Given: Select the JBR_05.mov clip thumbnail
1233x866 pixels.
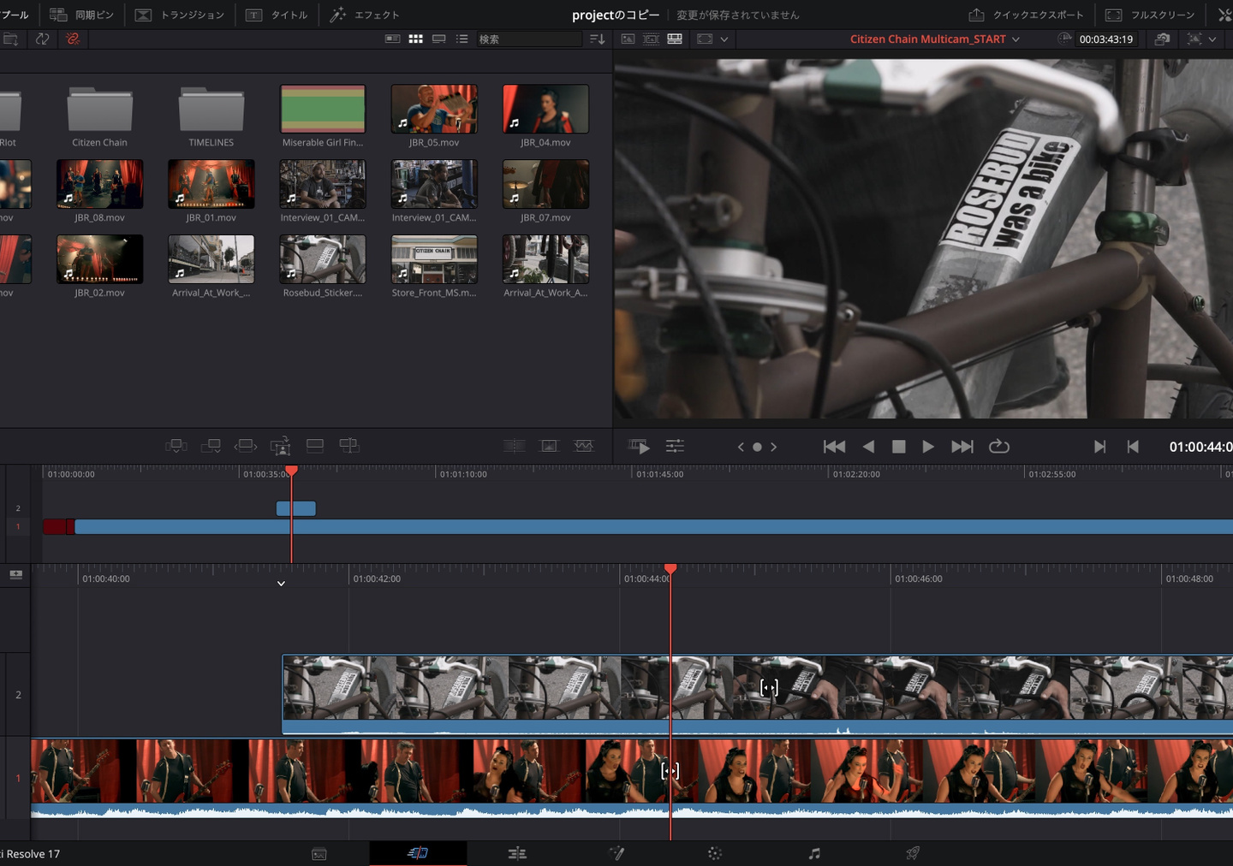Looking at the screenshot, I should (434, 109).
